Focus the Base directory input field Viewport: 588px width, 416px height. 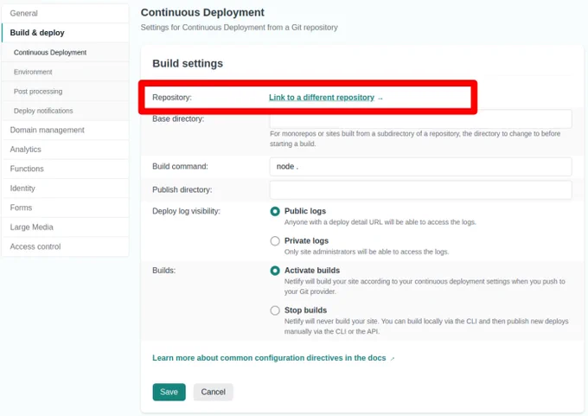click(x=420, y=119)
